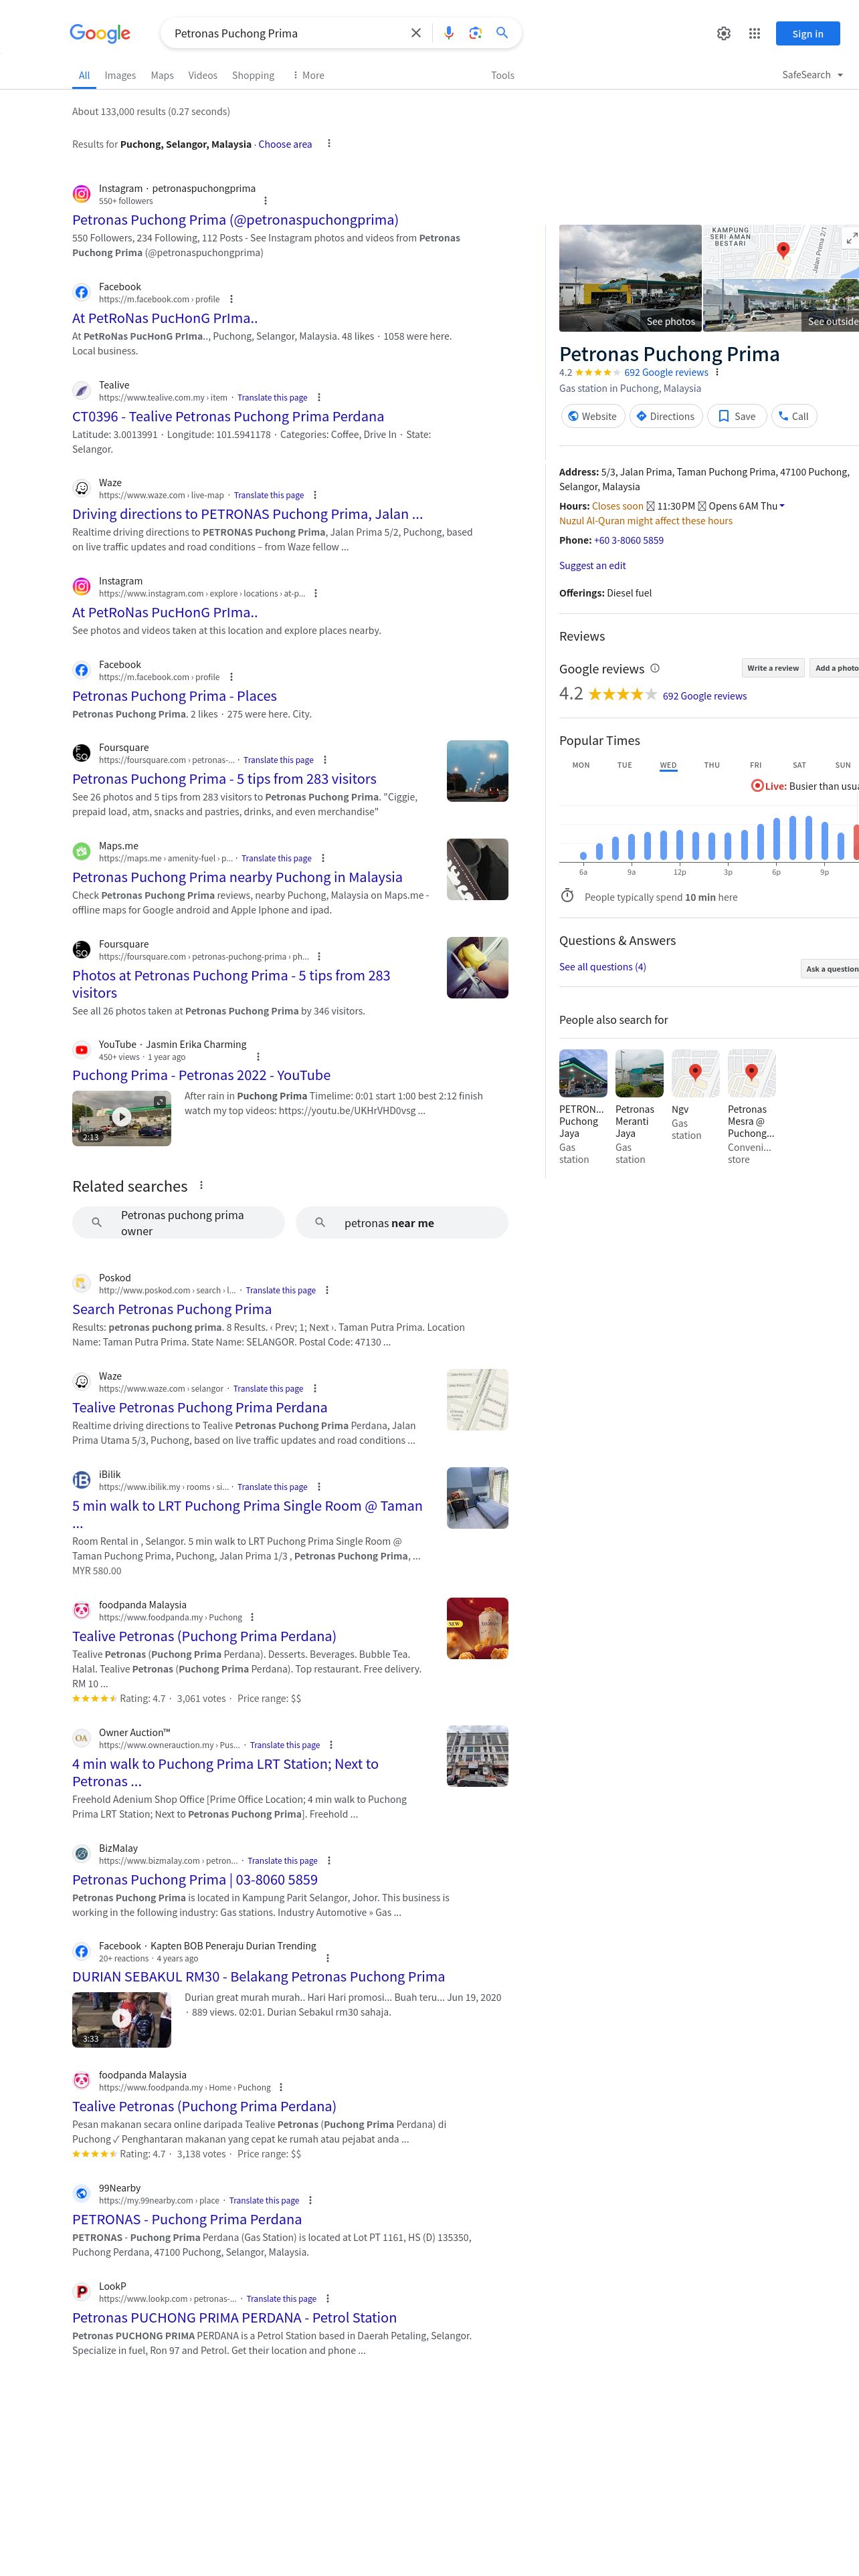Start voice search with microphone icon

449,33
